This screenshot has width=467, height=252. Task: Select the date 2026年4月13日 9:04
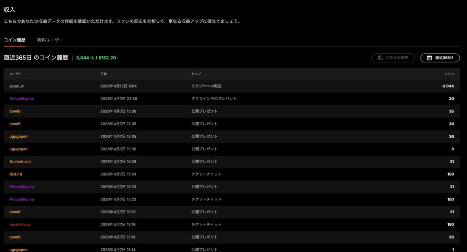coord(119,86)
